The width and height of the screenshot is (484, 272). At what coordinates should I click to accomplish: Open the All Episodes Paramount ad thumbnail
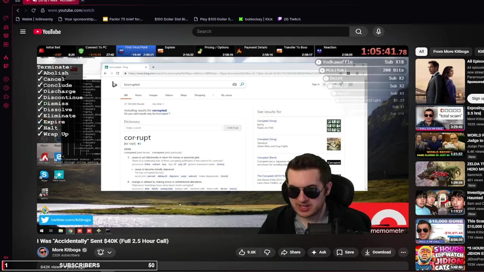click(x=440, y=81)
